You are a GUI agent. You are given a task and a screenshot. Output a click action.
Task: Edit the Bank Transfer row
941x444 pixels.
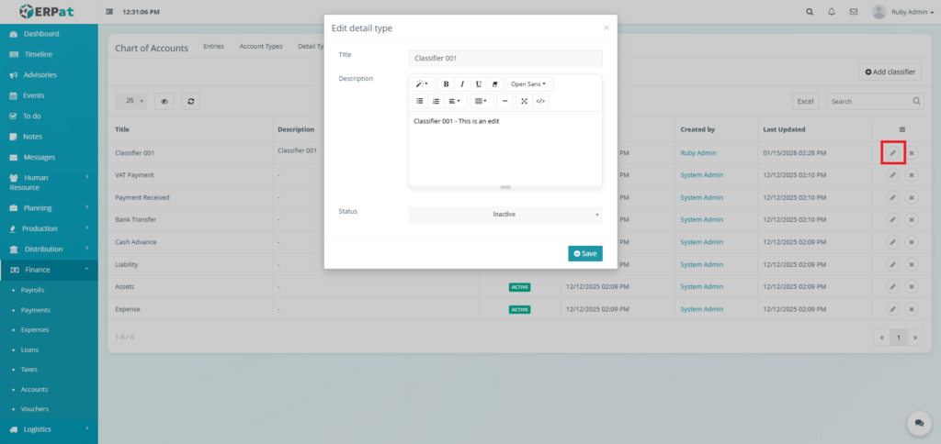coord(893,220)
